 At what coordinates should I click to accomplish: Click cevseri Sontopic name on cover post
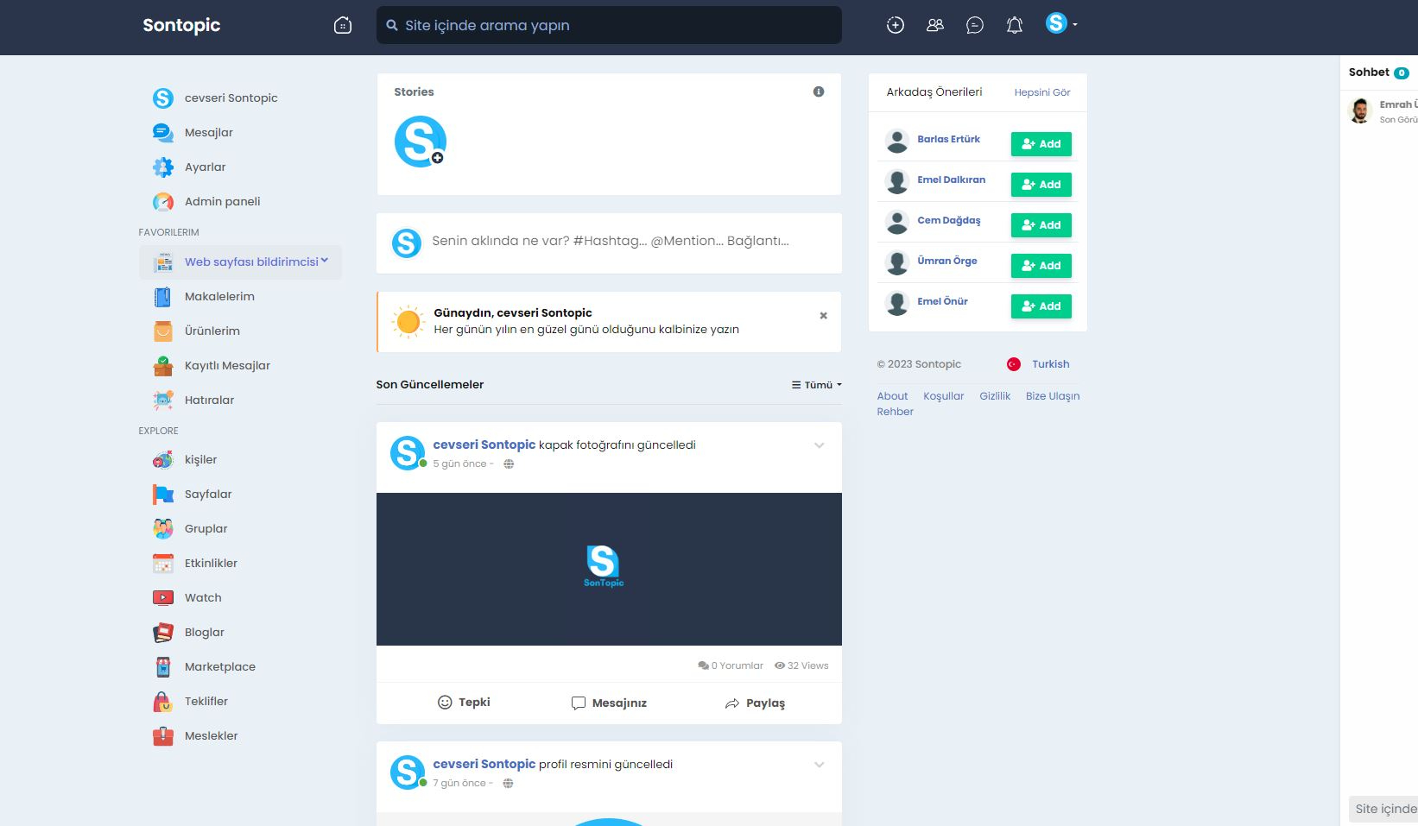[x=484, y=445]
